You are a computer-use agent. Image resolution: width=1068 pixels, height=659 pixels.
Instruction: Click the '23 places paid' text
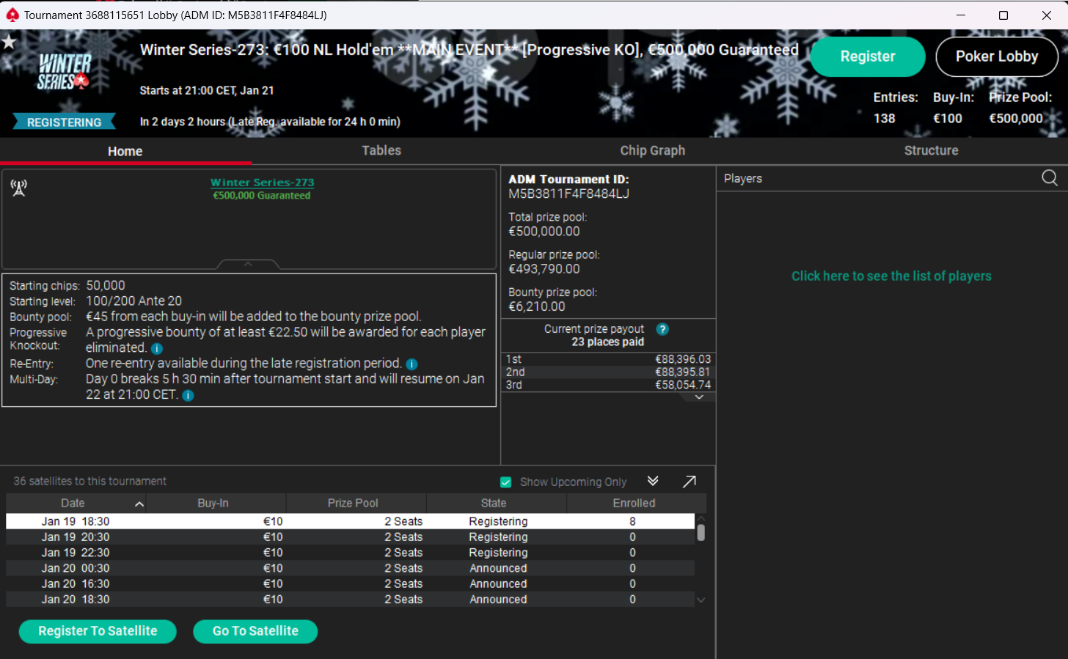[x=608, y=342]
